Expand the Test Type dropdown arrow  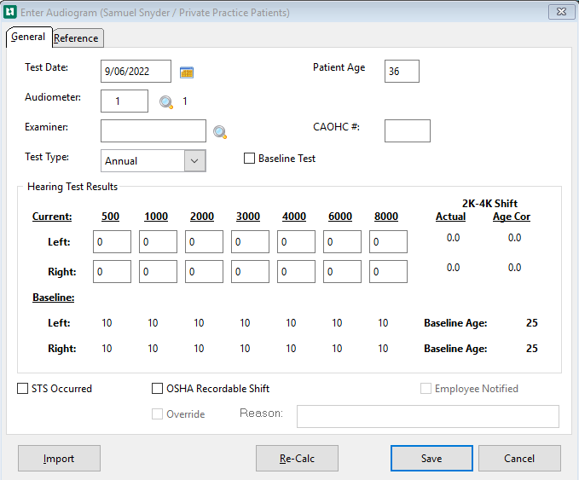point(194,160)
